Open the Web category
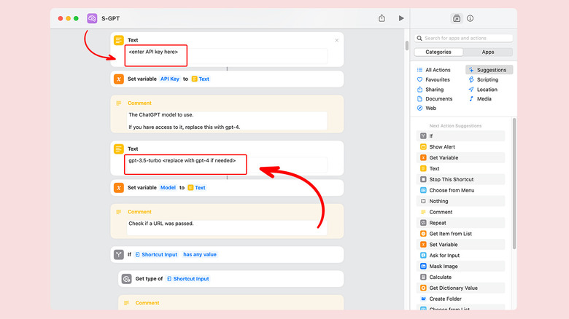569x319 pixels. pyautogui.click(x=420, y=108)
